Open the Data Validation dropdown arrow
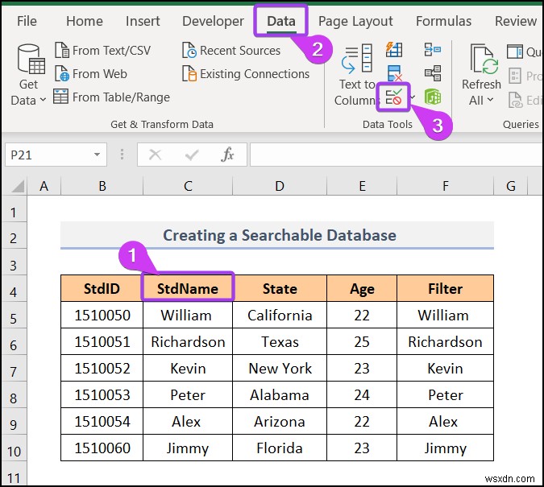Viewport: 544px width, 487px height. 413,97
